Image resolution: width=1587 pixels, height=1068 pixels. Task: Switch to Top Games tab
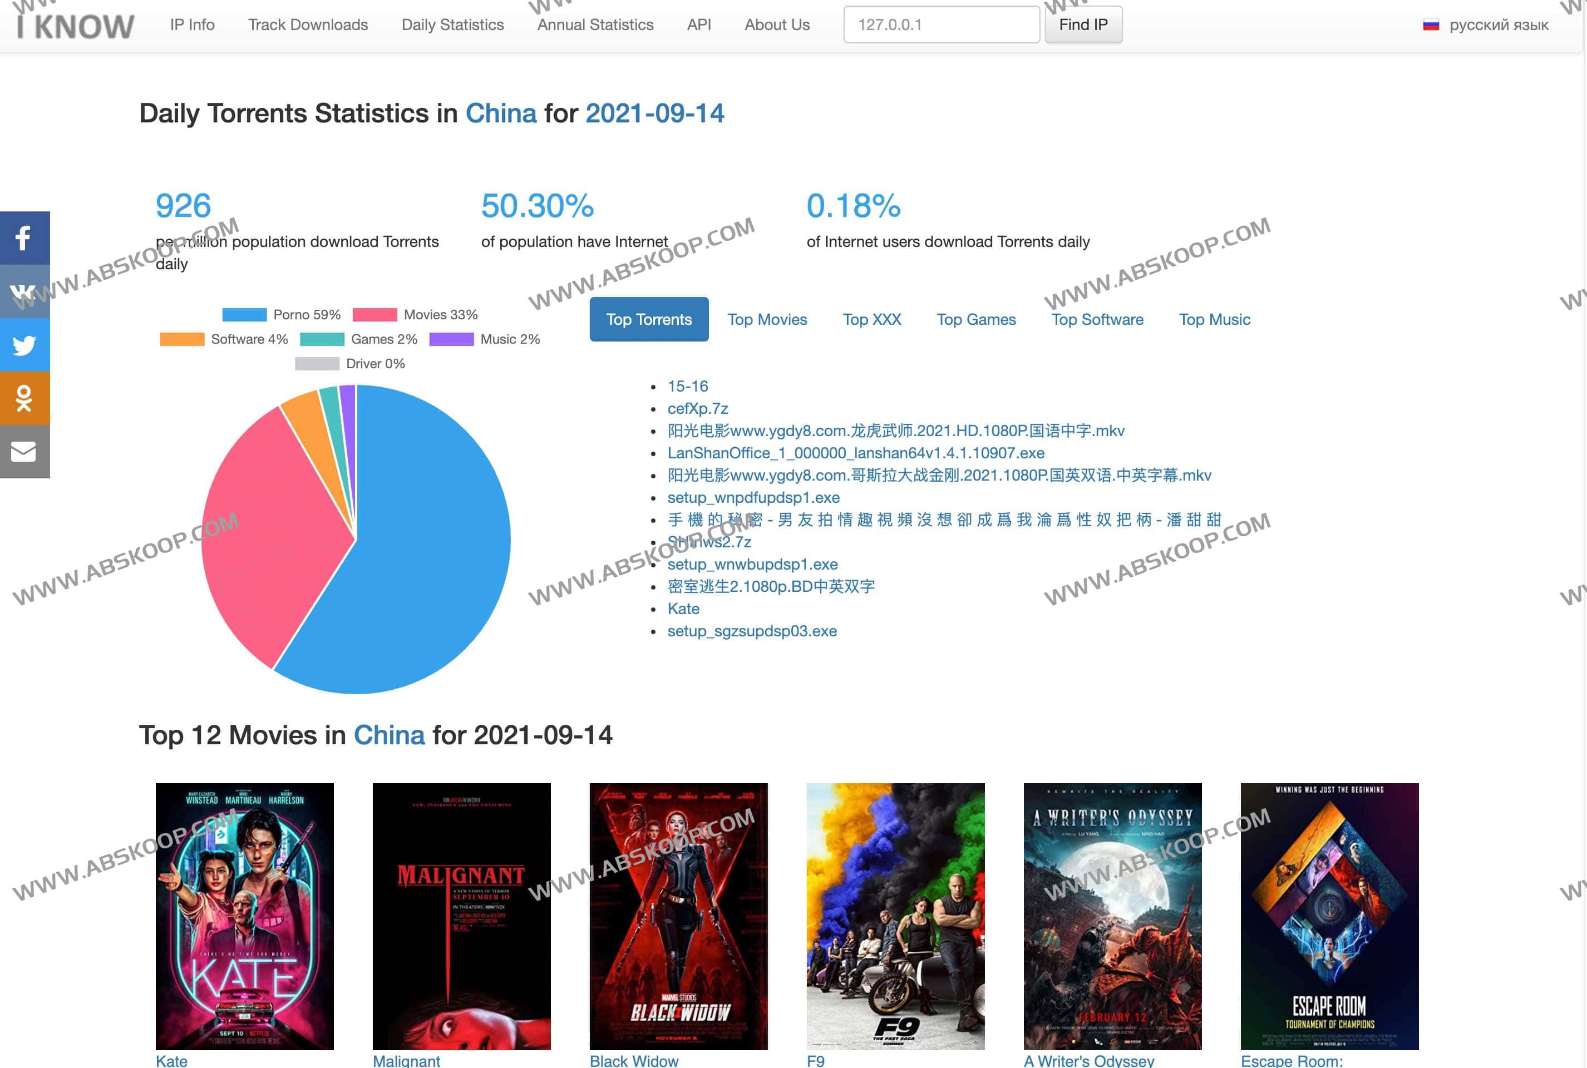click(976, 319)
